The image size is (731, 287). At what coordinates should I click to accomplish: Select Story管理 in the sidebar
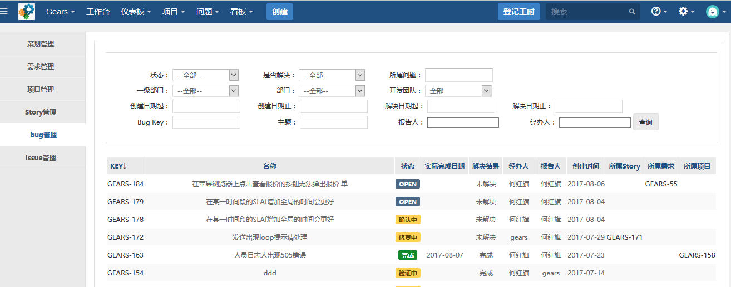[41, 112]
